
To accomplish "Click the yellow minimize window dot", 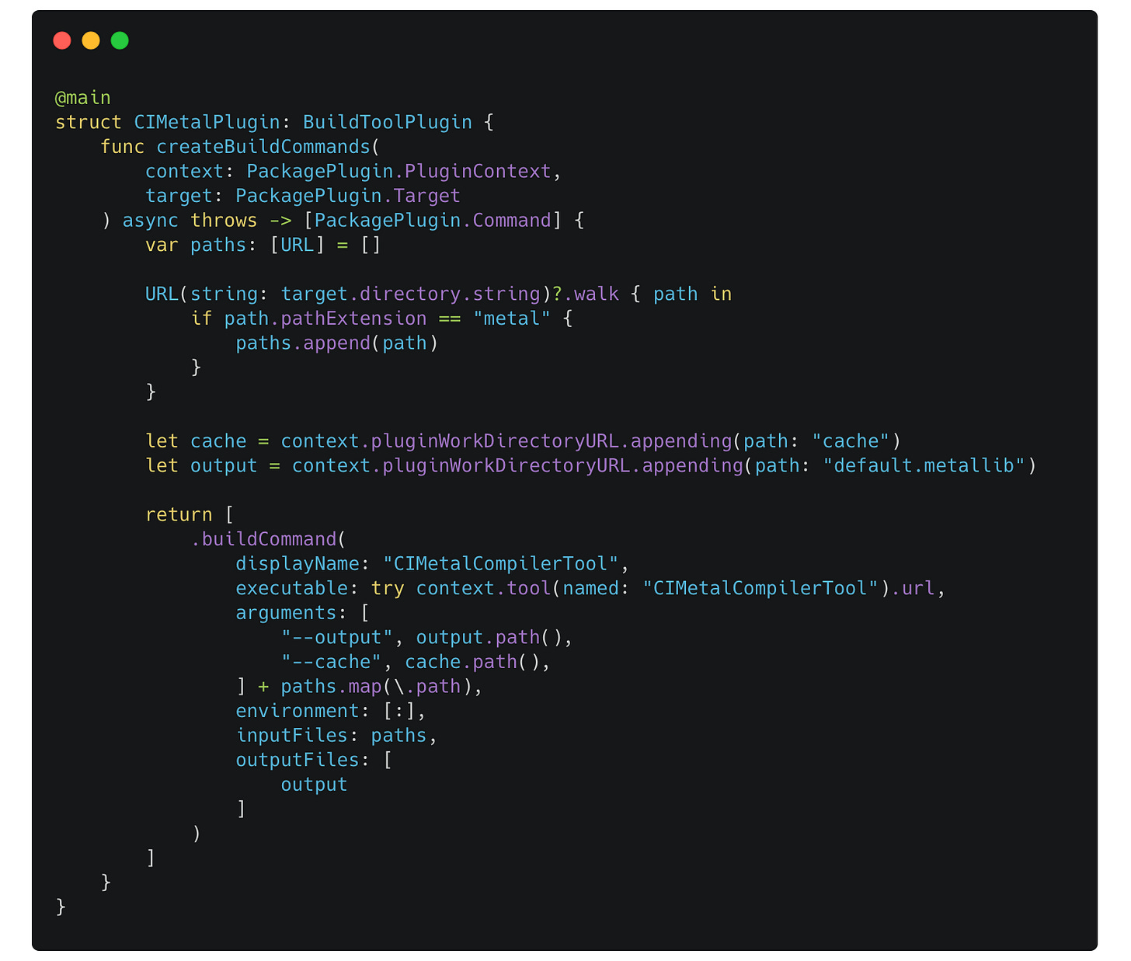I will point(91,40).
